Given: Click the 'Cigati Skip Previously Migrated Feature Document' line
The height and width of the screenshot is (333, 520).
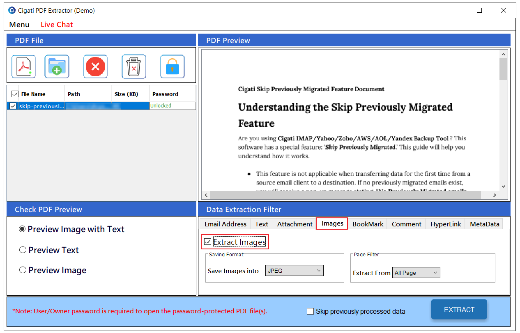Looking at the screenshot, I should click(311, 89).
